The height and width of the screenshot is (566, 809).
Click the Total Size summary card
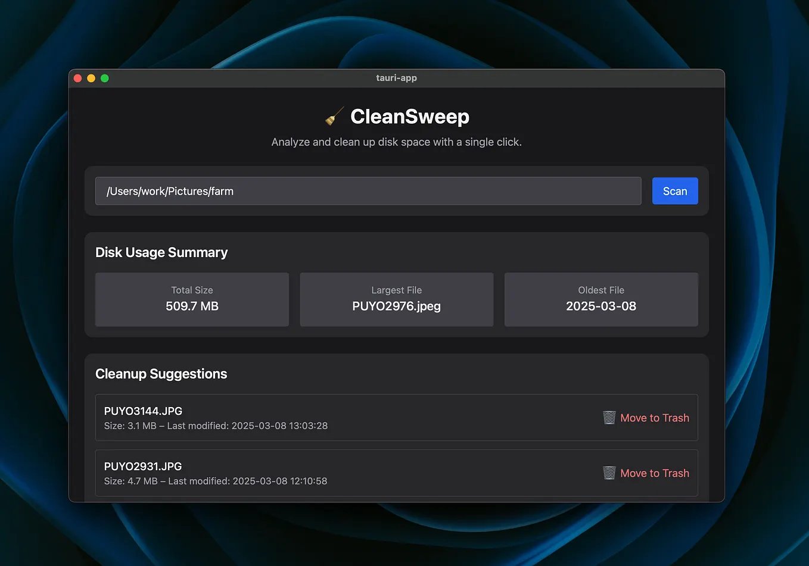coord(192,299)
